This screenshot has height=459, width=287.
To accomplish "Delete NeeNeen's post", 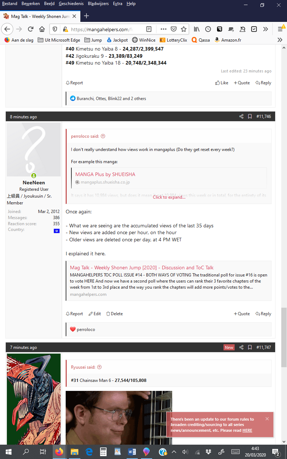I will pyautogui.click(x=114, y=314).
